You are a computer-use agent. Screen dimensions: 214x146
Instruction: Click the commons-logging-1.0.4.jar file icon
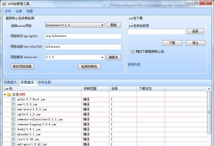pyautogui.click(x=13, y=124)
